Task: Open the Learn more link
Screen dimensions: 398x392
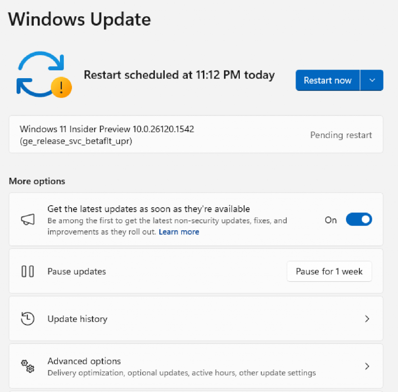Action: point(179,232)
